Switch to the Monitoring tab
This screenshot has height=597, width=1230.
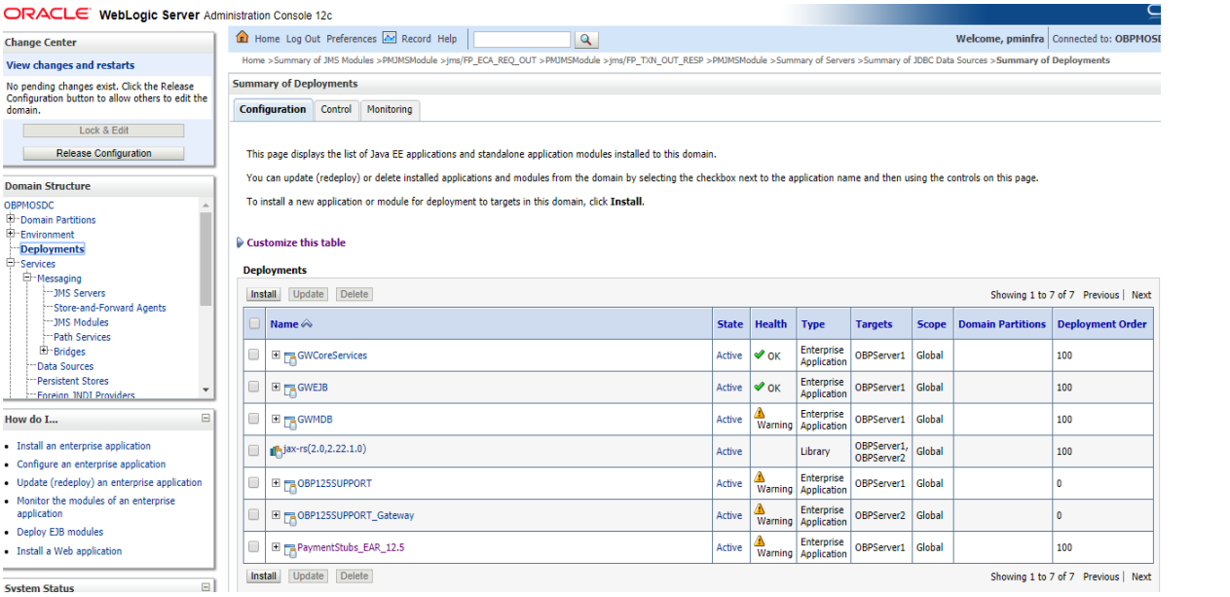(x=390, y=109)
